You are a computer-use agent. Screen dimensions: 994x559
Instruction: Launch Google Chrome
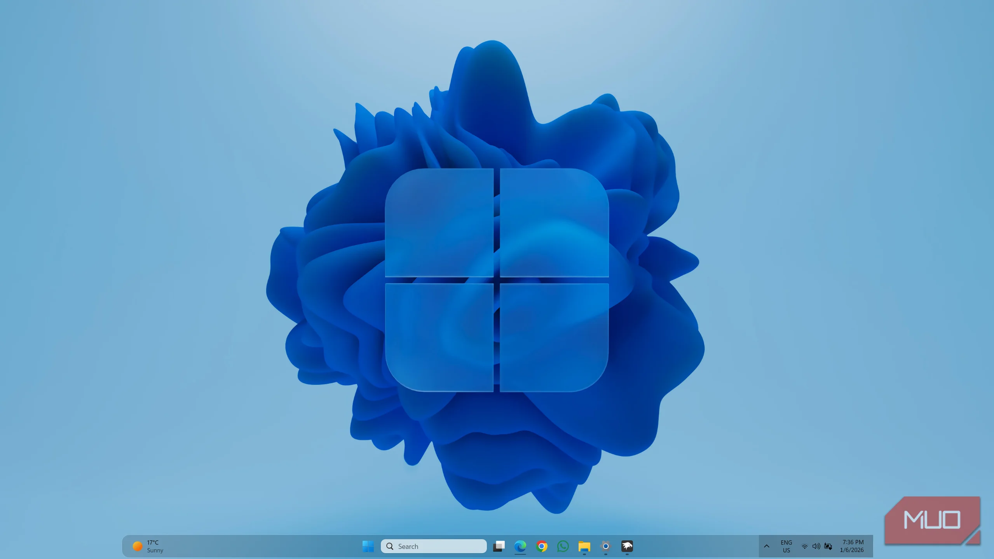542,546
